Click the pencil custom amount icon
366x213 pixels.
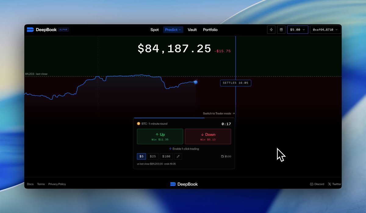(178, 156)
